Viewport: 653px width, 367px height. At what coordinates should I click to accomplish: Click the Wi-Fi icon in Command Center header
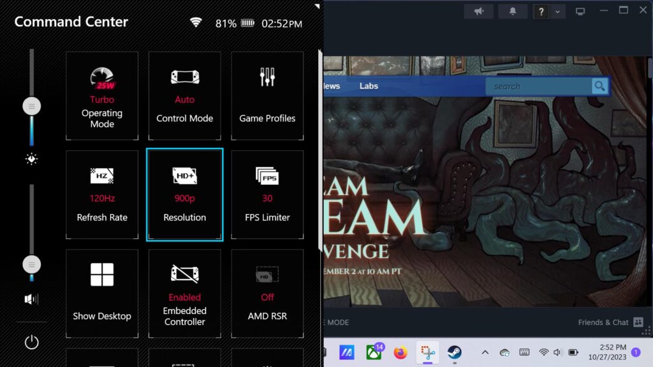tap(196, 22)
